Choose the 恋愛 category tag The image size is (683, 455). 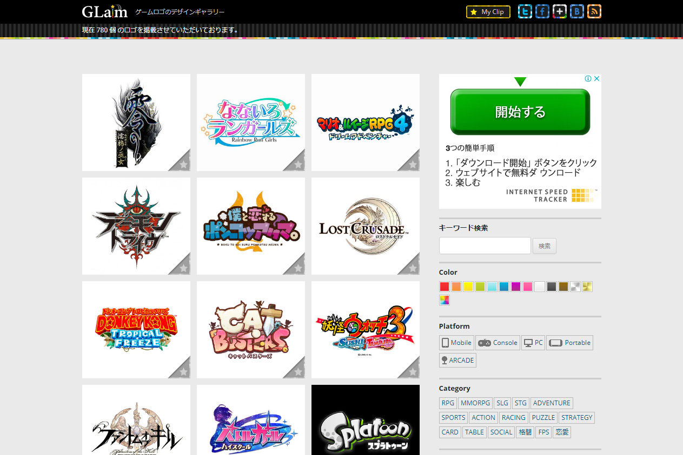(562, 432)
